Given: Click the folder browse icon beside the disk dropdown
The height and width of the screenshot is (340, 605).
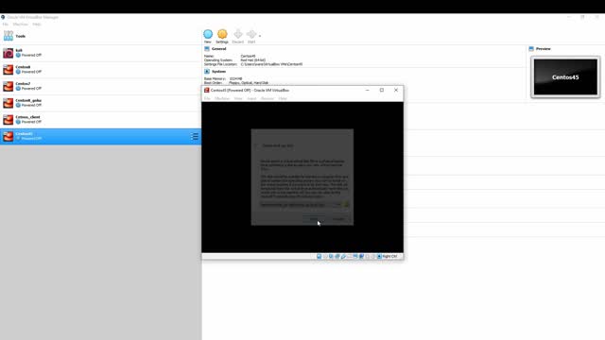Looking at the screenshot, I should 346,205.
